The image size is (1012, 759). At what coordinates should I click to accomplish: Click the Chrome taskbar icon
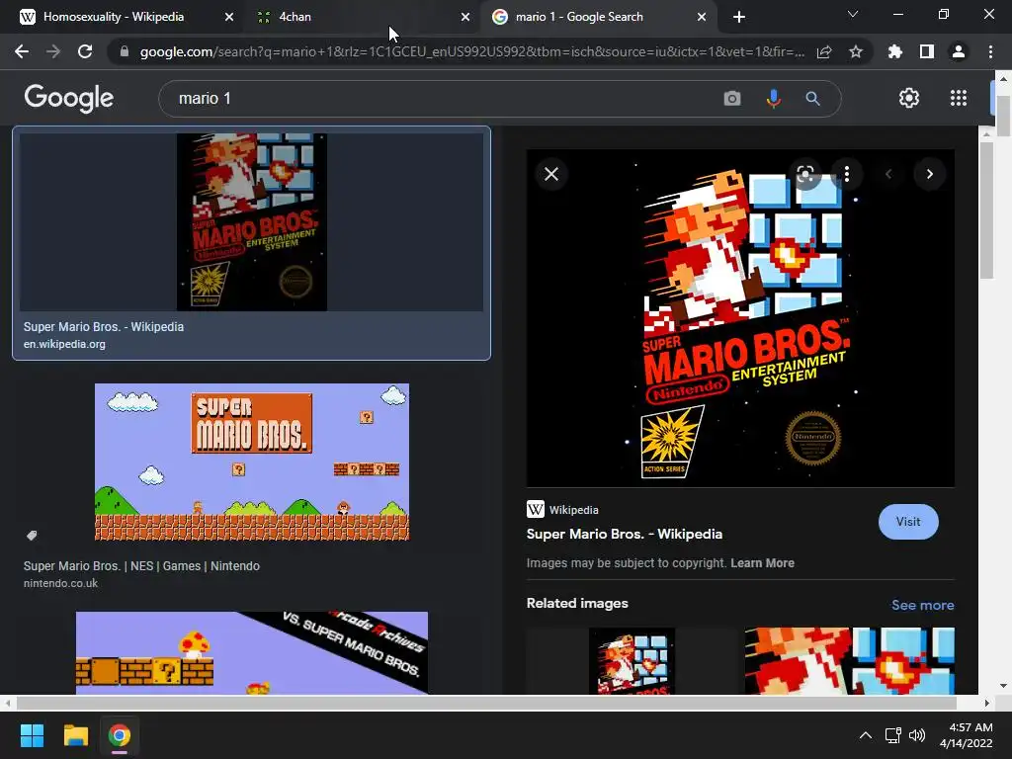(120, 735)
